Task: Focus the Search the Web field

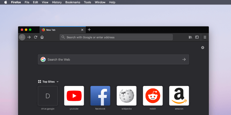Action: (x=113, y=60)
